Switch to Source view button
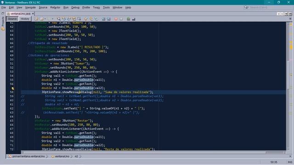The width and height of the screenshot is (294, 165). pyautogui.click(x=12, y=19)
